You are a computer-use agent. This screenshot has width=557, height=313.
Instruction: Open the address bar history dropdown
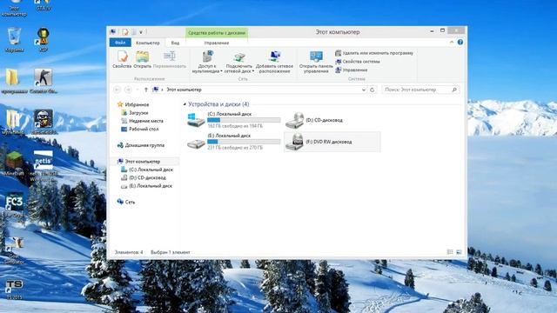(x=364, y=90)
